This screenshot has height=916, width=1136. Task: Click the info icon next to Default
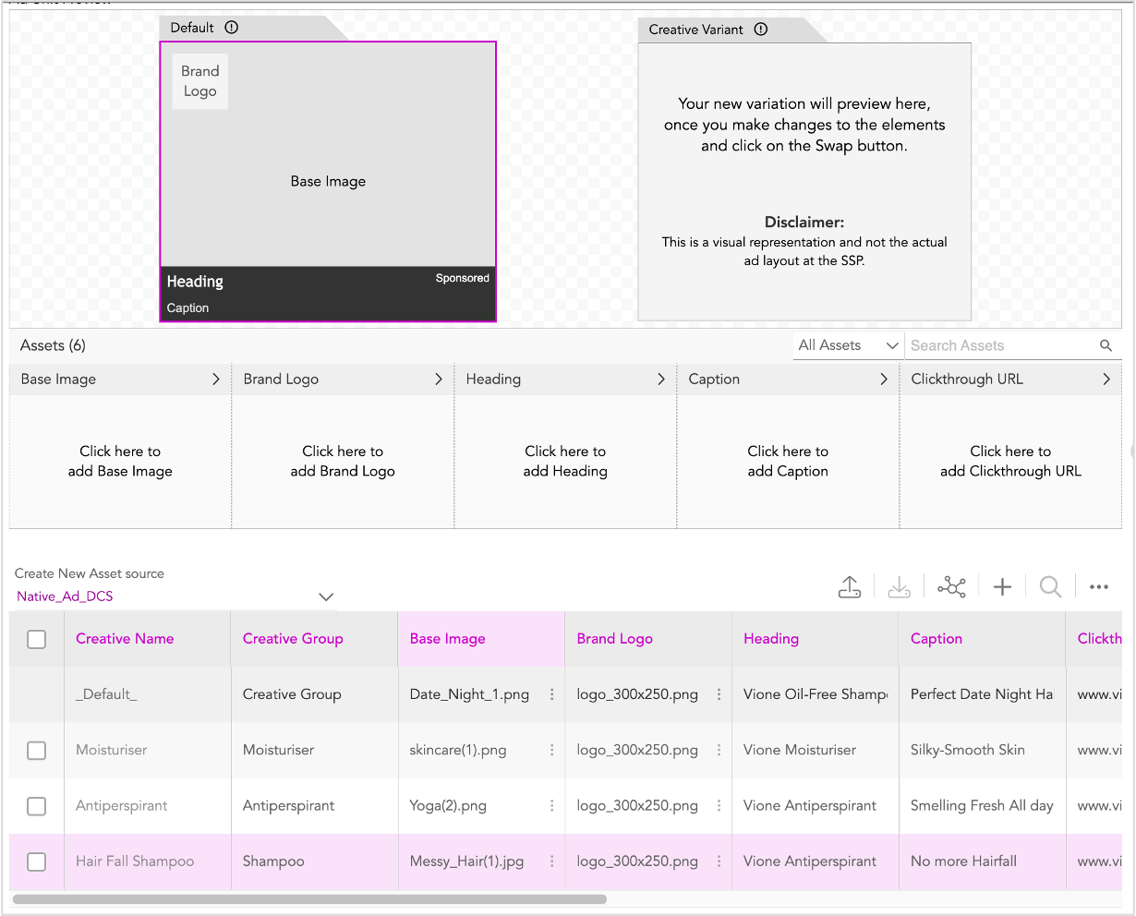click(232, 28)
